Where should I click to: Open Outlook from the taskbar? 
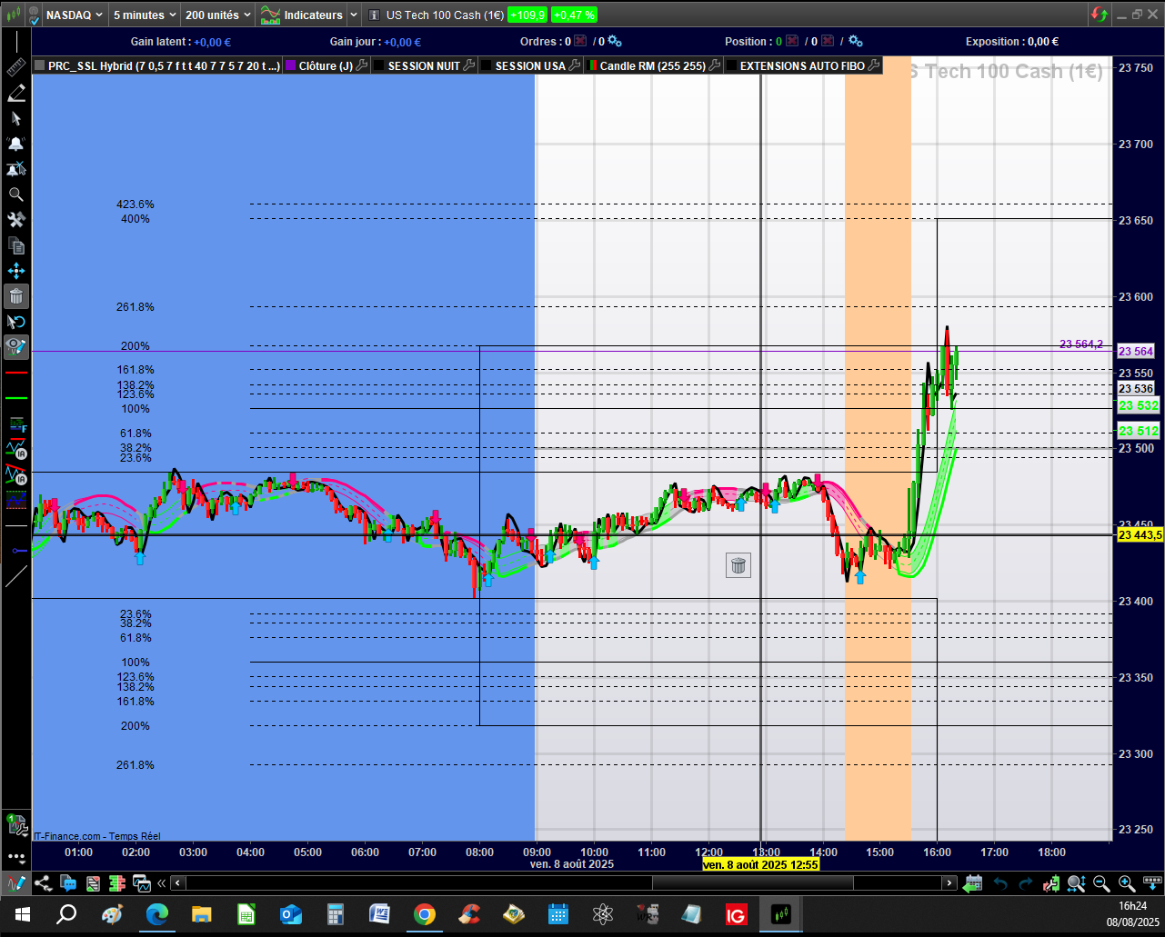pos(290,913)
